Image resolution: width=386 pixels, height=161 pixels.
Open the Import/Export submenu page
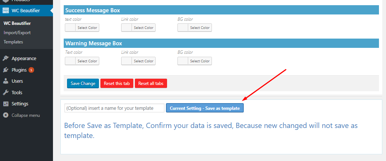click(17, 33)
